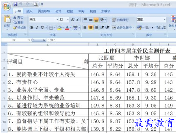The width and height of the screenshot is (177, 134).
Task: Switch to the 开始 (Home) tab
Action: click(18, 11)
